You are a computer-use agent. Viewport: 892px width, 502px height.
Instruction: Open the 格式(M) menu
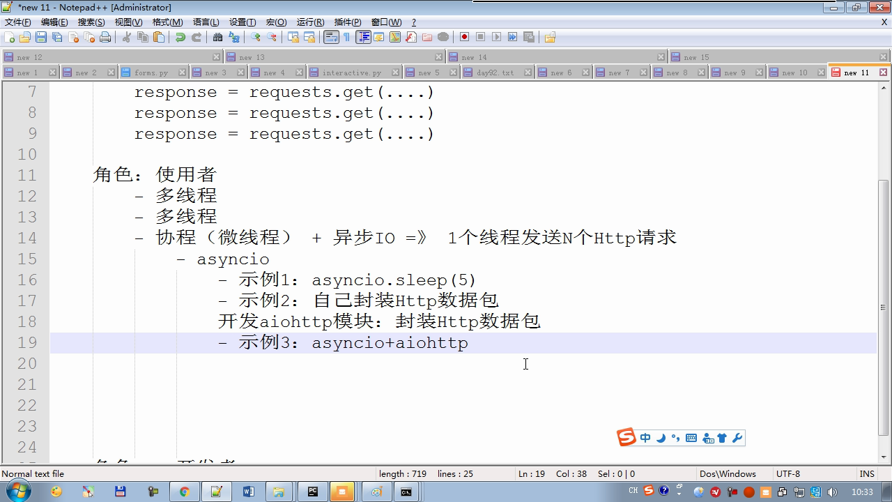click(x=167, y=22)
